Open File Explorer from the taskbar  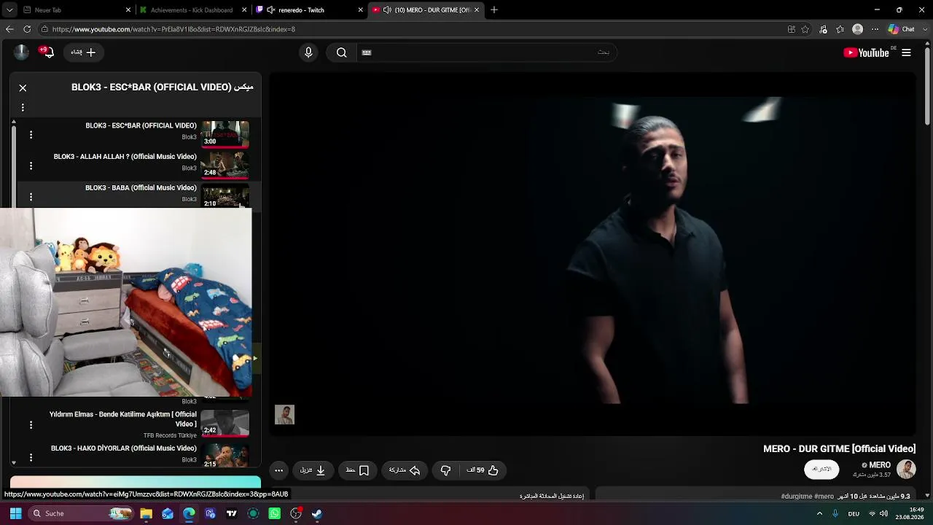click(x=146, y=513)
